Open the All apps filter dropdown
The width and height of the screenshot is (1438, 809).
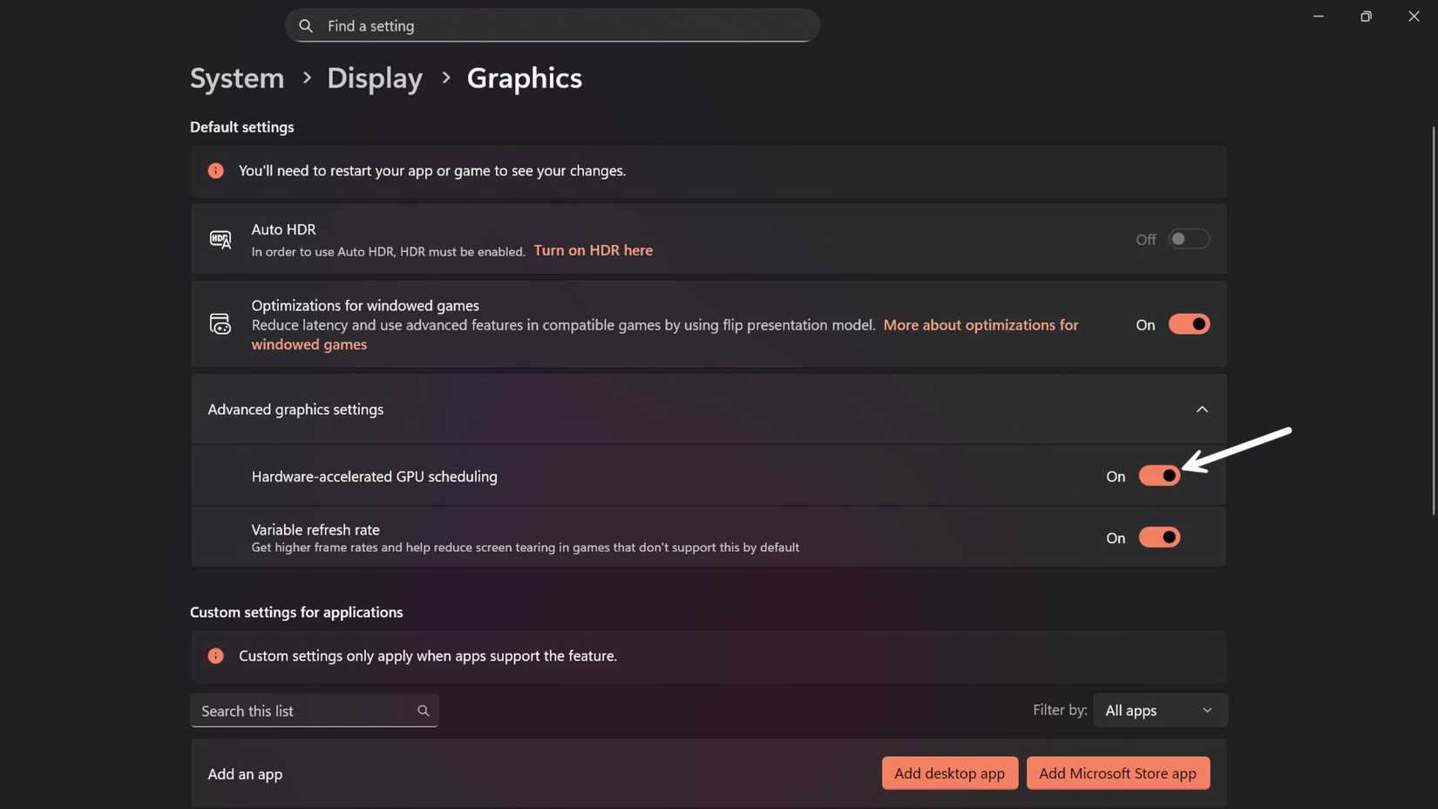click(x=1159, y=710)
